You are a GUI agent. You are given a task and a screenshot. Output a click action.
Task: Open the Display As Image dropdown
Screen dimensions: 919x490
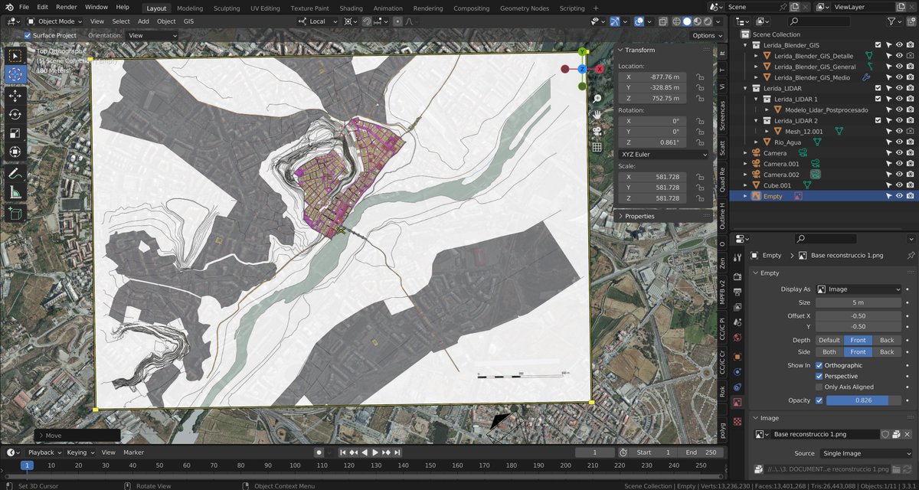tap(858, 289)
